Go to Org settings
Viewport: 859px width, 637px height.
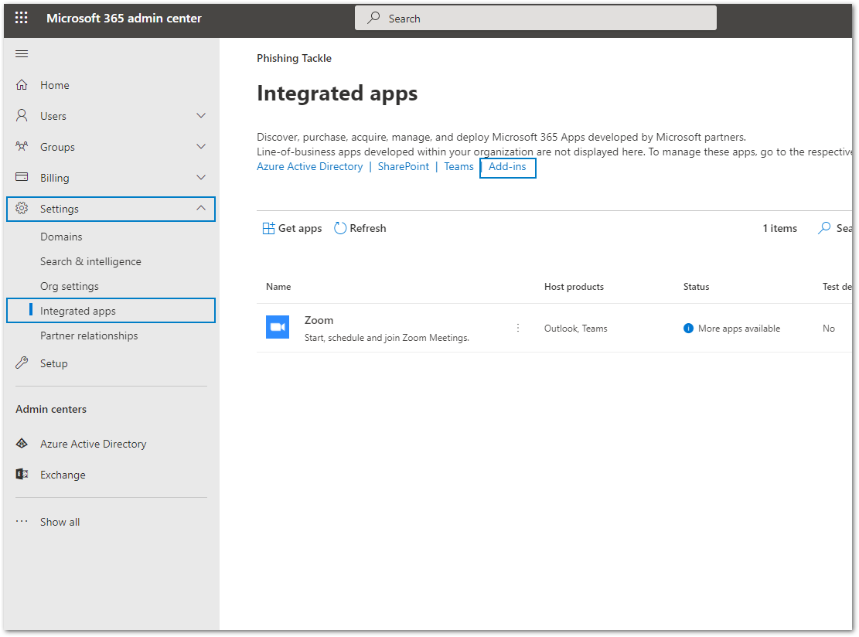click(x=70, y=286)
